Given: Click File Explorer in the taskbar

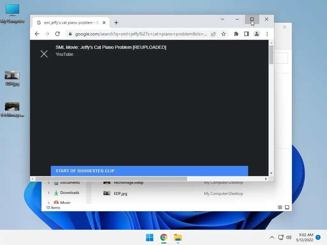Looking at the screenshot, I should (x=178, y=237).
